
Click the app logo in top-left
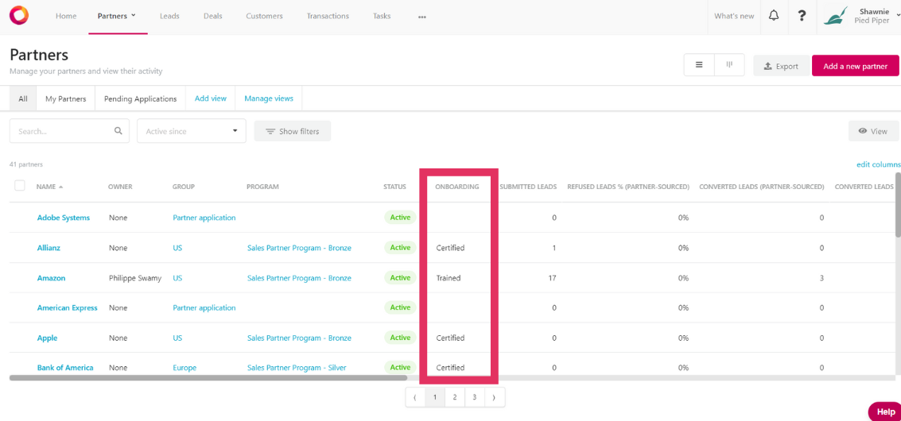(18, 16)
